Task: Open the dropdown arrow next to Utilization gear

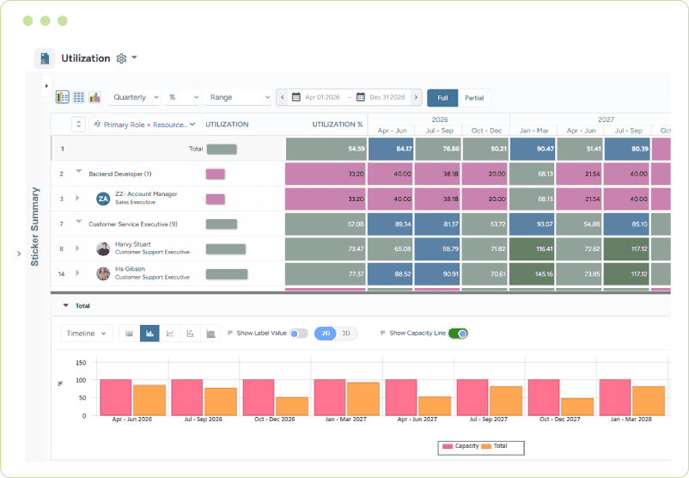Action: (x=135, y=58)
